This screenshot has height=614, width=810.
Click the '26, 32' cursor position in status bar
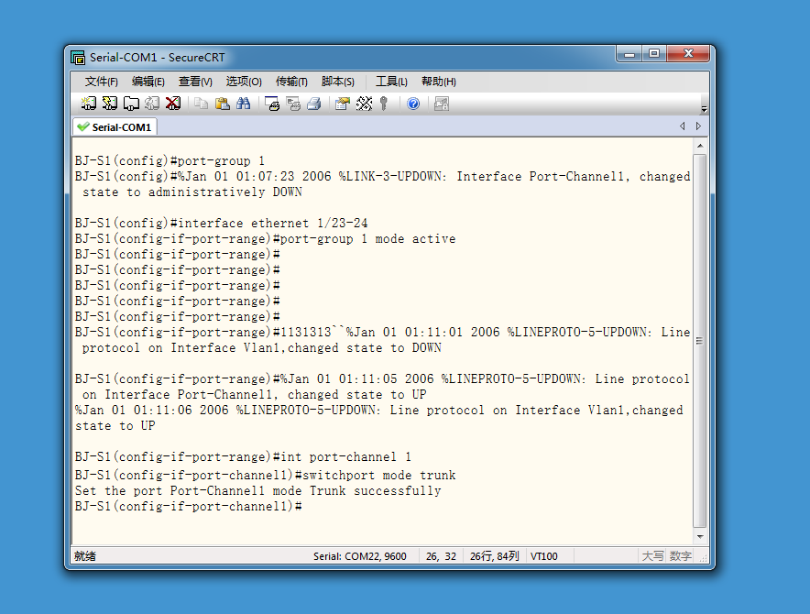pos(441,556)
